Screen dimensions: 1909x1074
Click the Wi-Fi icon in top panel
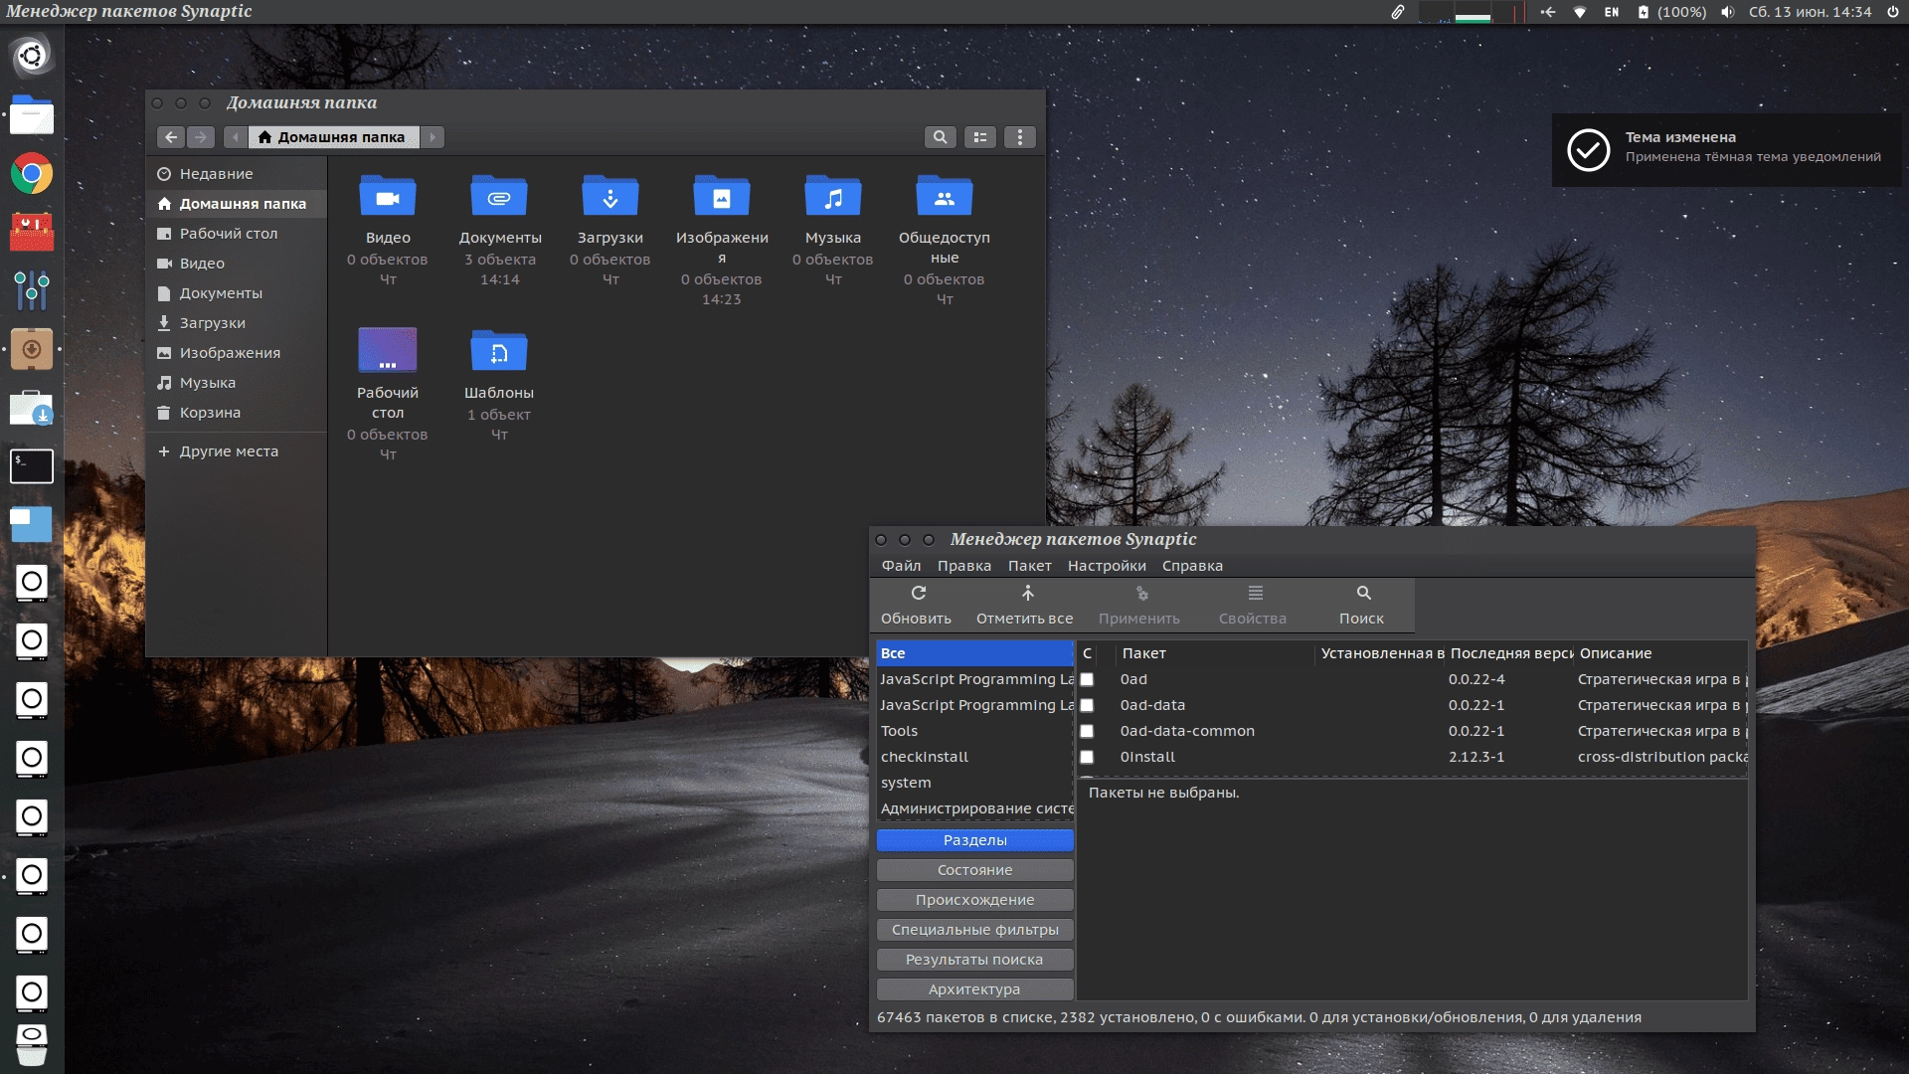tap(1579, 12)
